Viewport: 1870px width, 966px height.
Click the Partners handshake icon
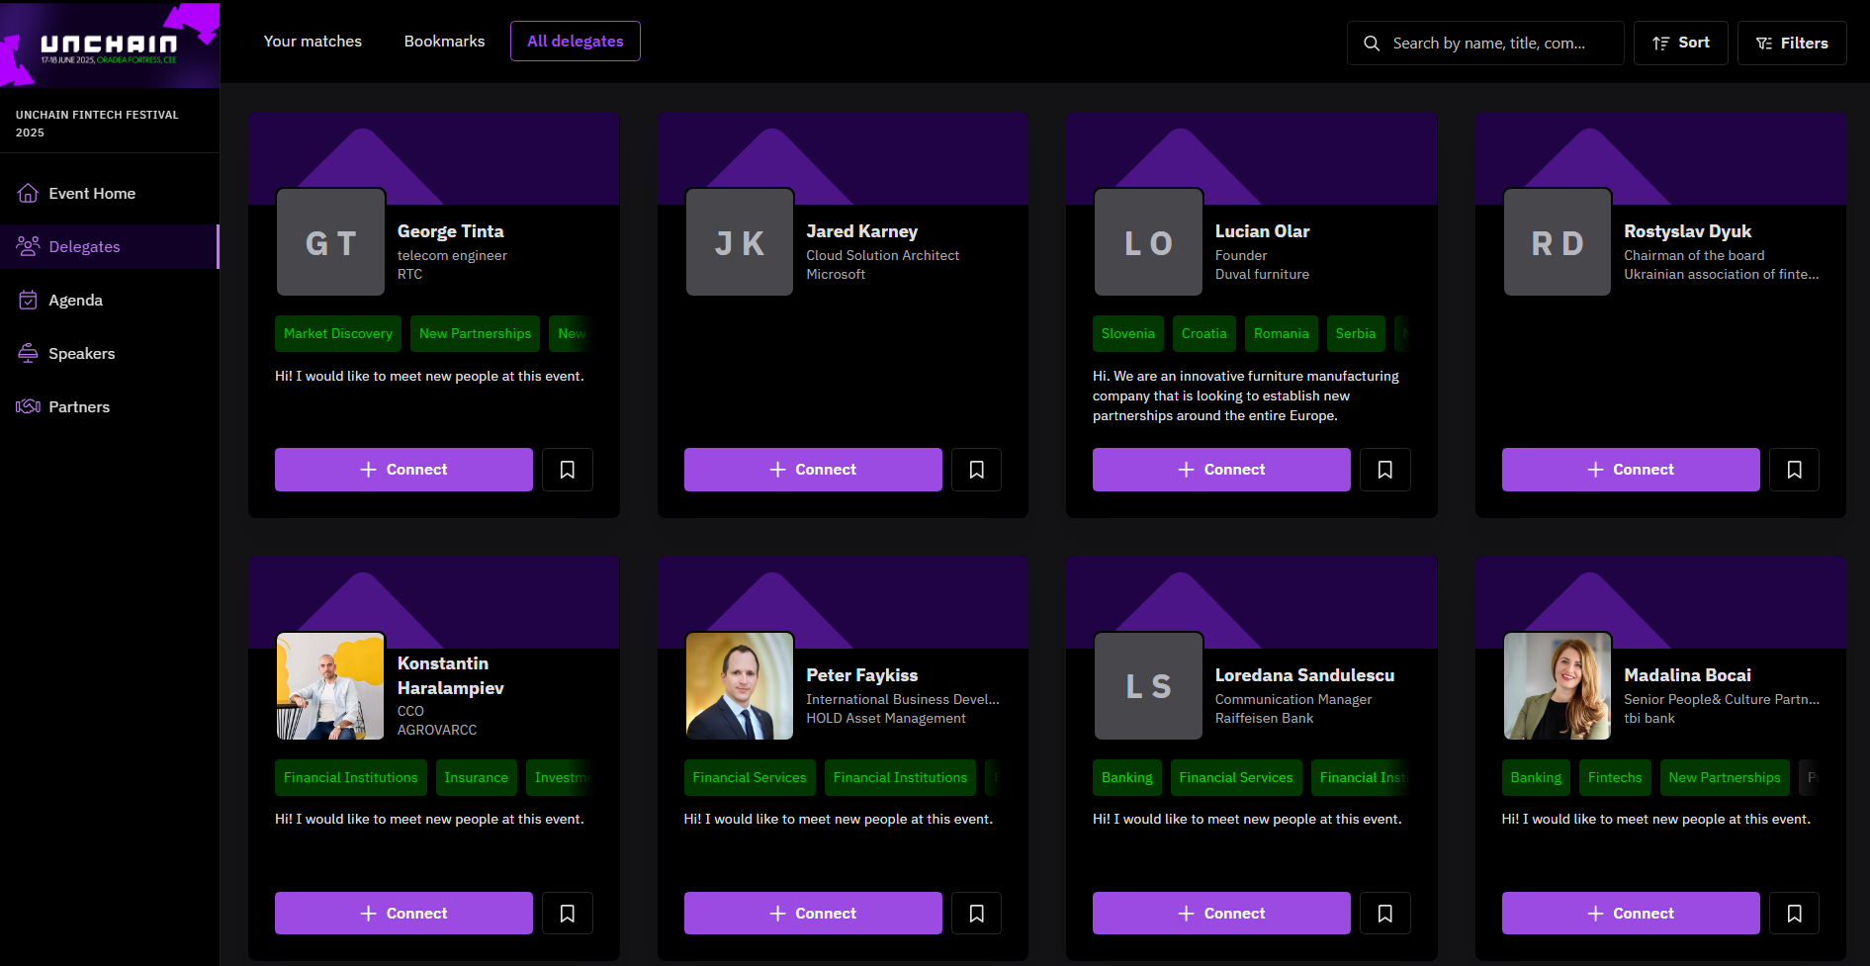(x=28, y=406)
